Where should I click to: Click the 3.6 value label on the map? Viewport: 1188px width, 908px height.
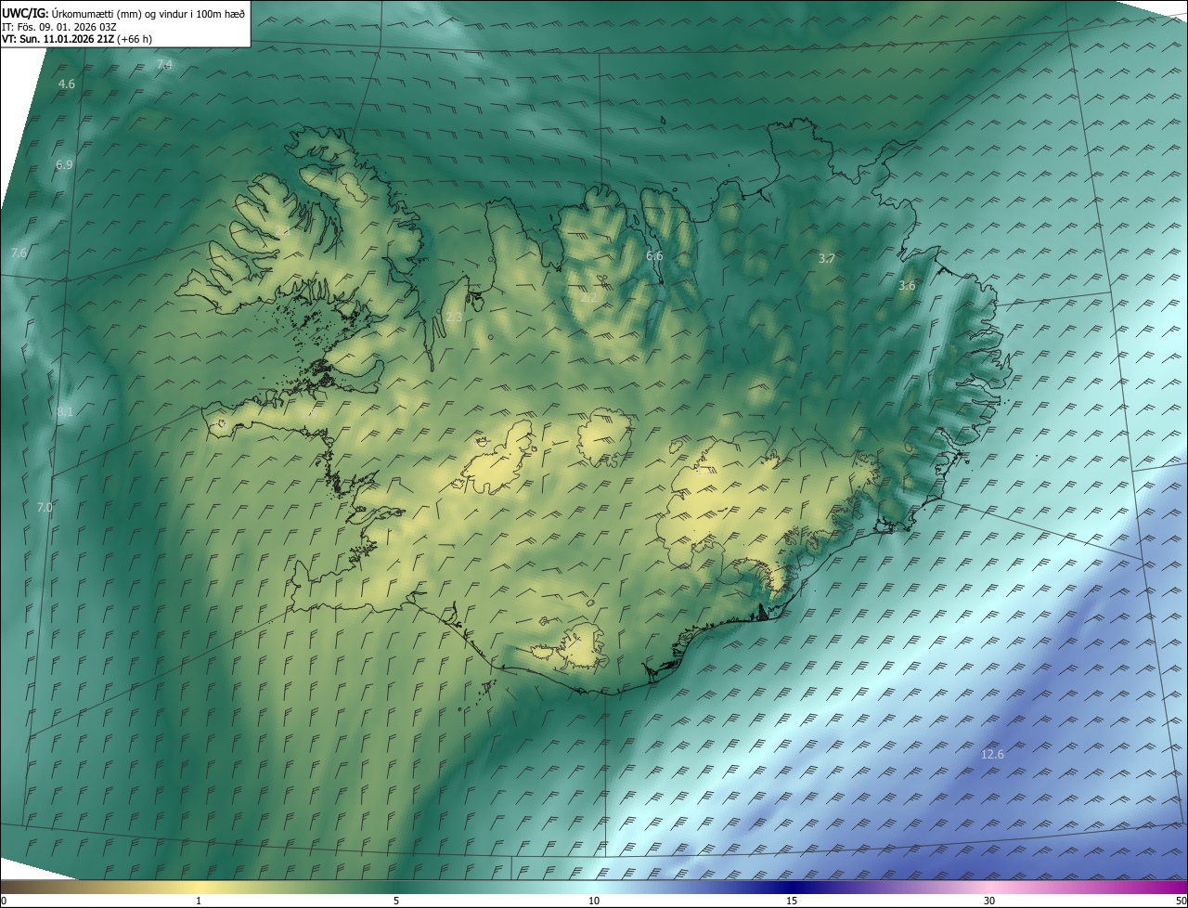907,286
